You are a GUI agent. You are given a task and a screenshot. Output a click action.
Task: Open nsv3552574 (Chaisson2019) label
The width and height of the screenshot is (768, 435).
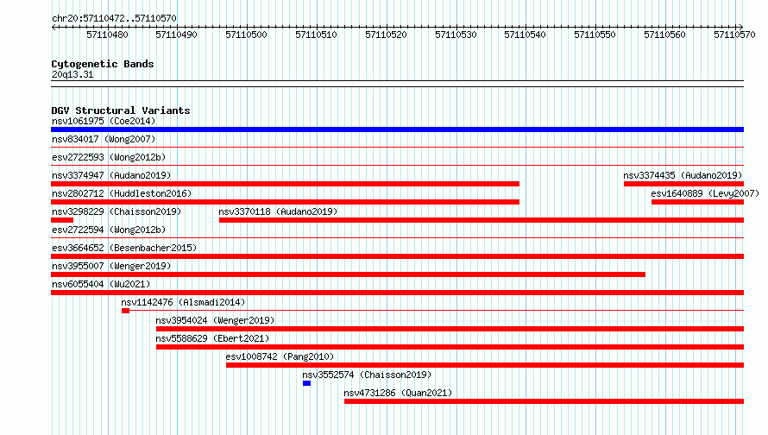coord(367,375)
